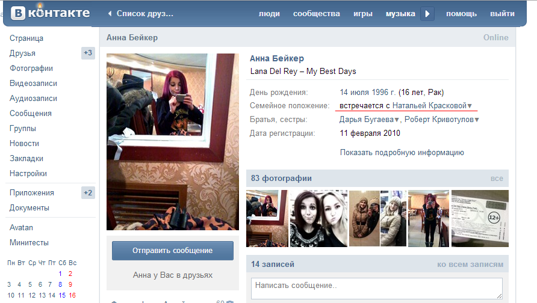The image size is (537, 303).
Task: Focus the Написать сообщение text field
Action: tap(377, 289)
